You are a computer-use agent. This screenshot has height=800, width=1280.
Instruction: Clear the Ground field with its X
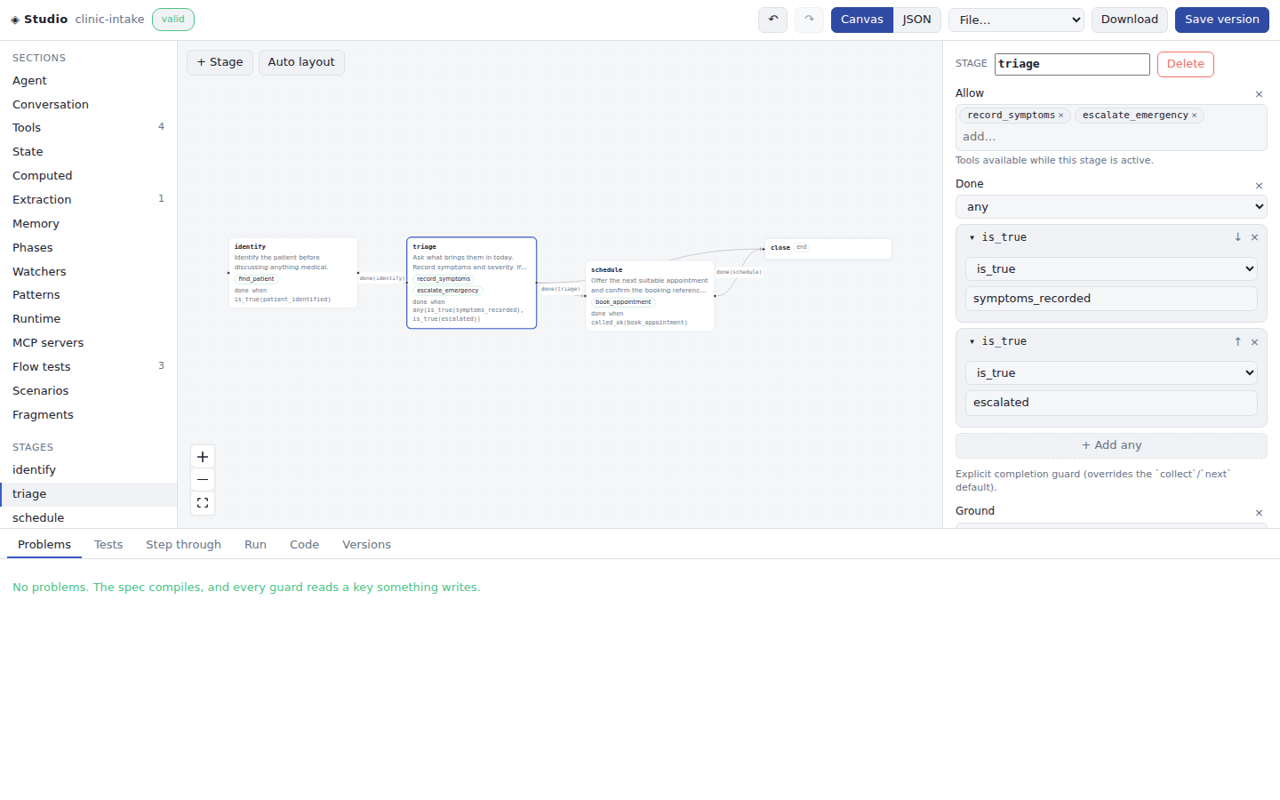point(1259,513)
